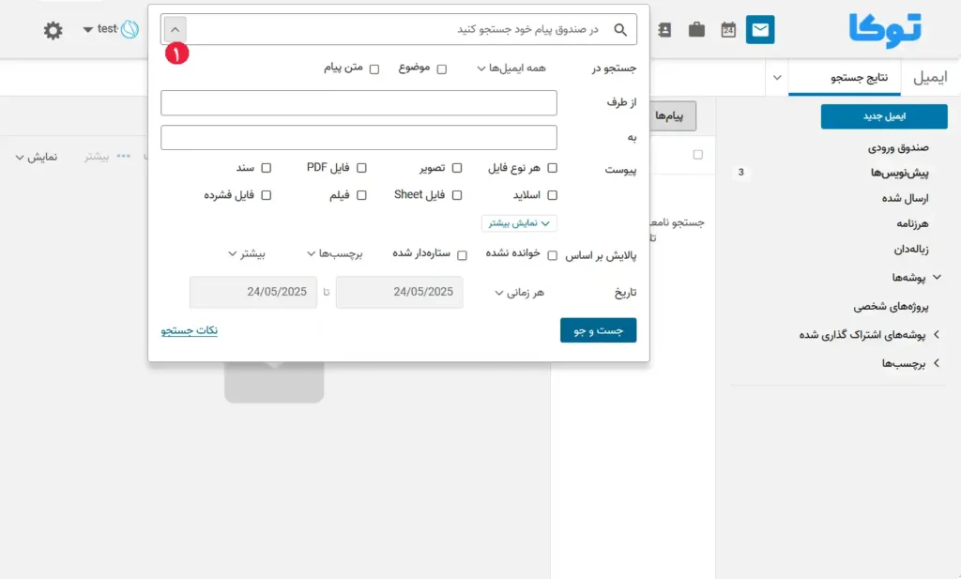The width and height of the screenshot is (961, 579).
Task: Enable the خوانده نشده filter
Action: (552, 255)
